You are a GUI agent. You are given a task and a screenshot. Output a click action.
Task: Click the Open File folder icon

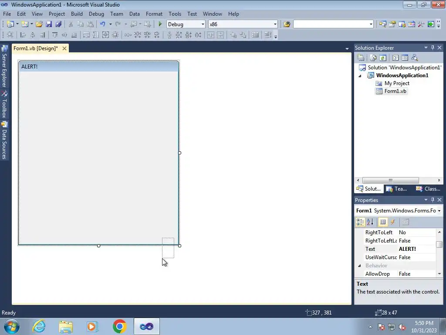point(39,24)
